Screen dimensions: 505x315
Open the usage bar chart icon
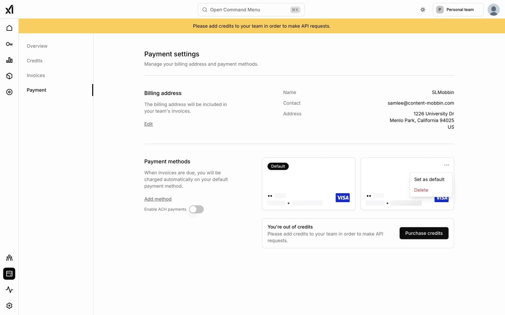(9, 60)
